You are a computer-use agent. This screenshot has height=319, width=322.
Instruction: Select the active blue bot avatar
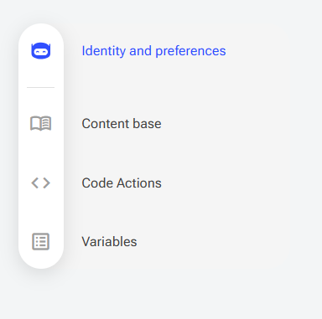pos(41,51)
